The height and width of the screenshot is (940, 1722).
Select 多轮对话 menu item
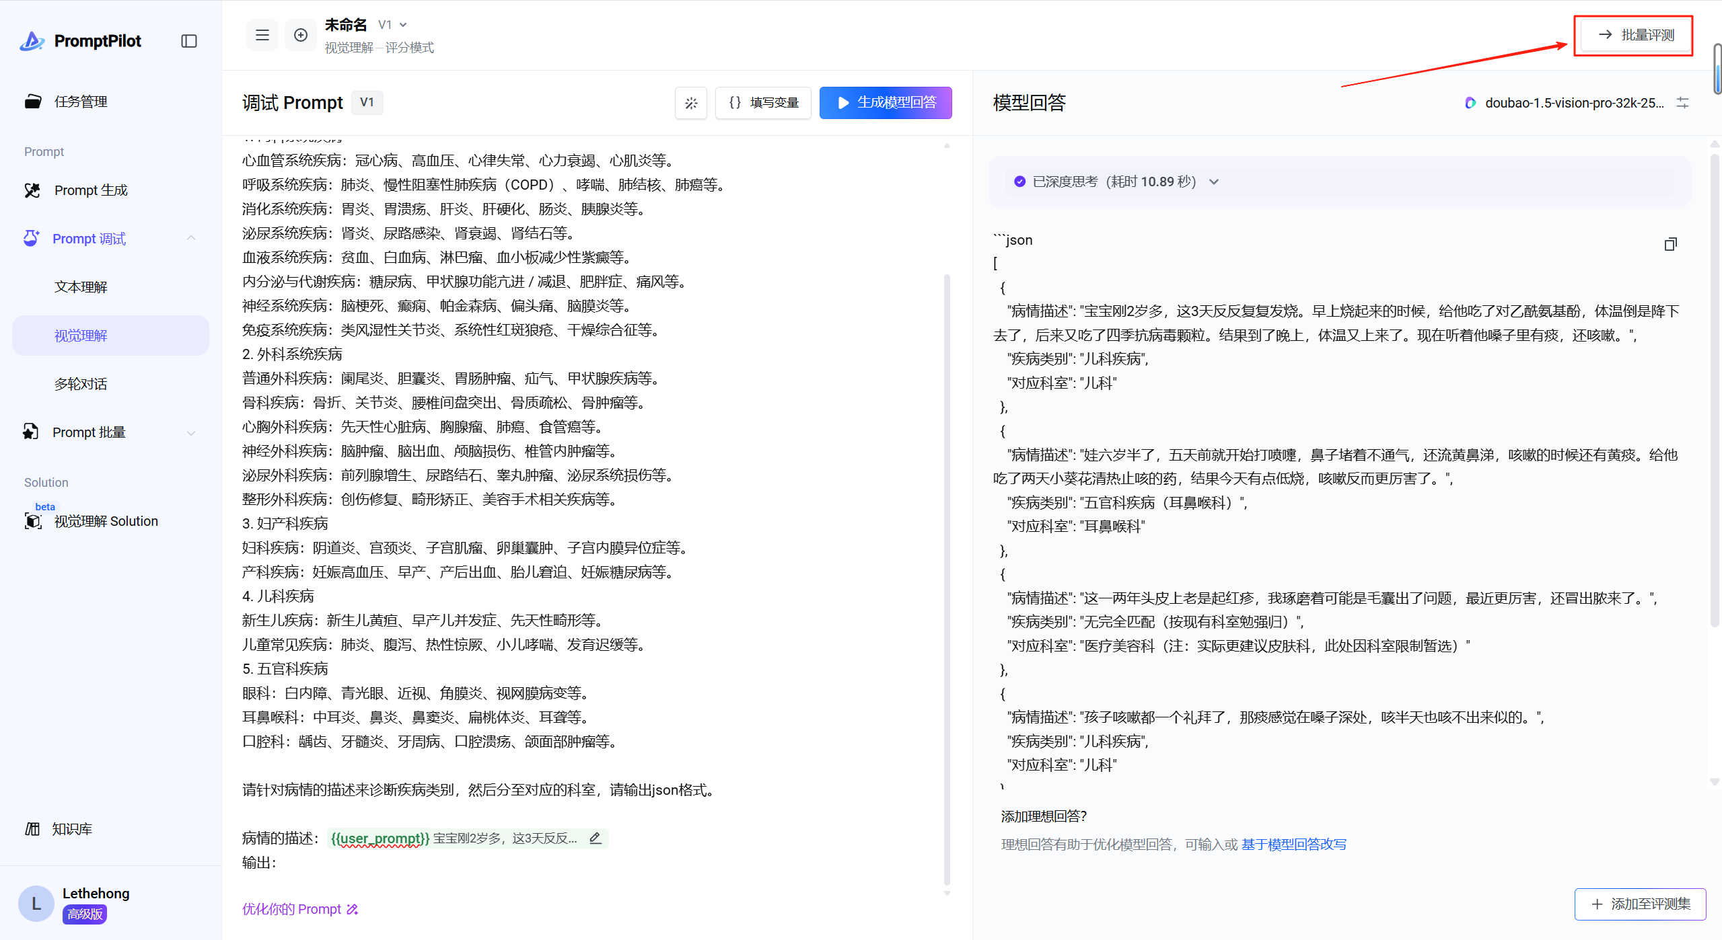pos(81,384)
